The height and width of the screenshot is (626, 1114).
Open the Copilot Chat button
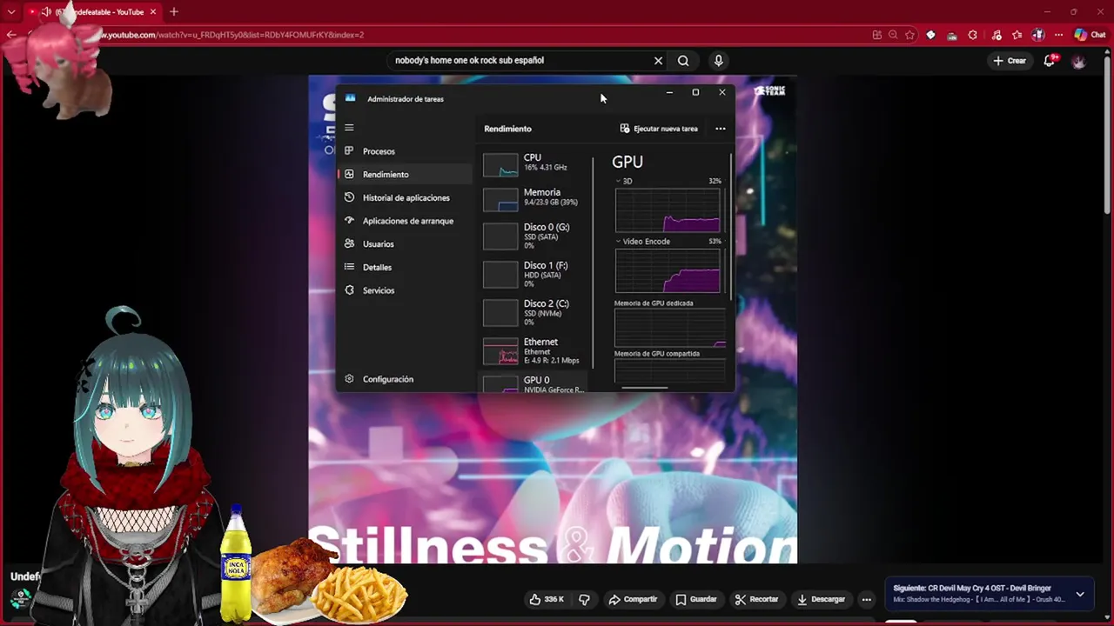click(x=1091, y=35)
